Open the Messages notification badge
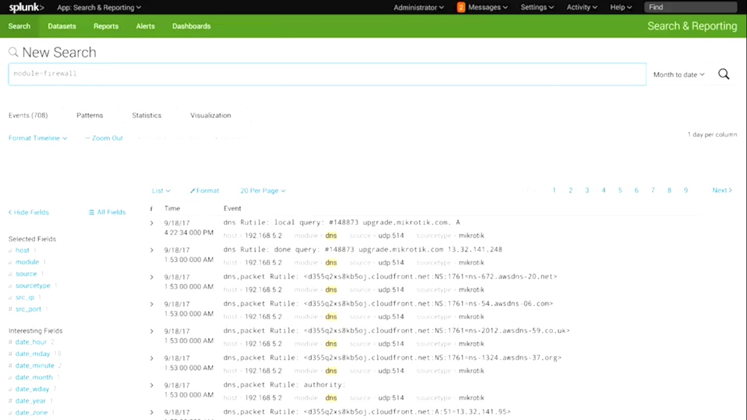 pos(461,8)
